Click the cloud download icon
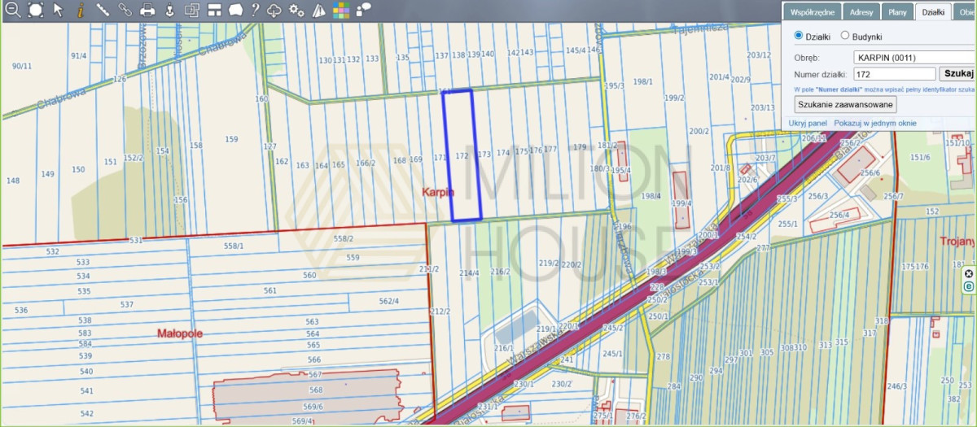 (275, 10)
